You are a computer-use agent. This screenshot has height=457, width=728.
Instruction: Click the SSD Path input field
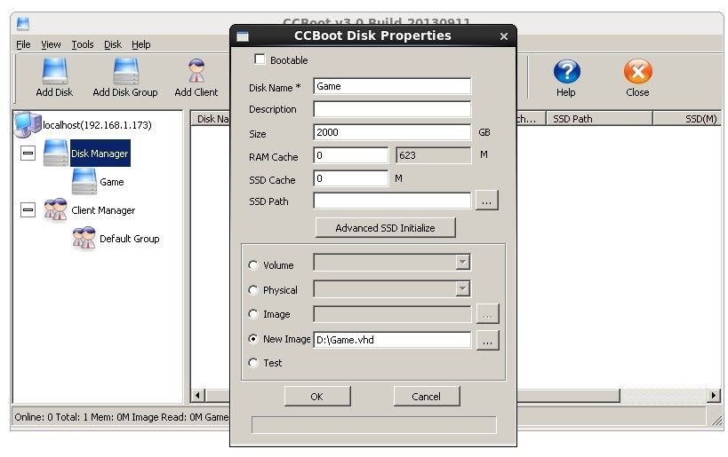(x=392, y=201)
